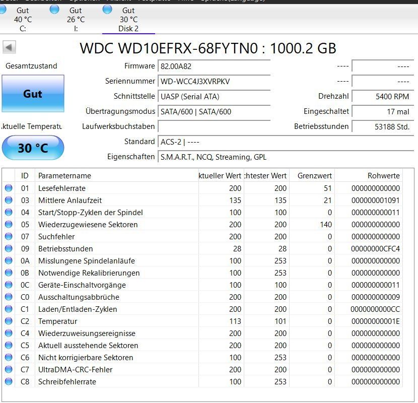Screen dimensions: 418x403
Task: Click status orb for Geräte-Einschaltvorgänge row
Action: pos(9,285)
